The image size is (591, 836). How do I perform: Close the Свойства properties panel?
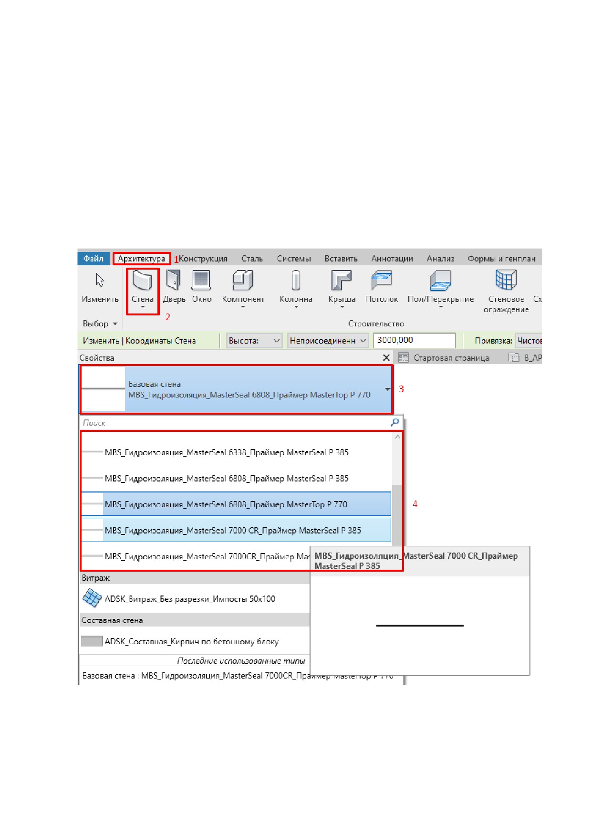(386, 357)
